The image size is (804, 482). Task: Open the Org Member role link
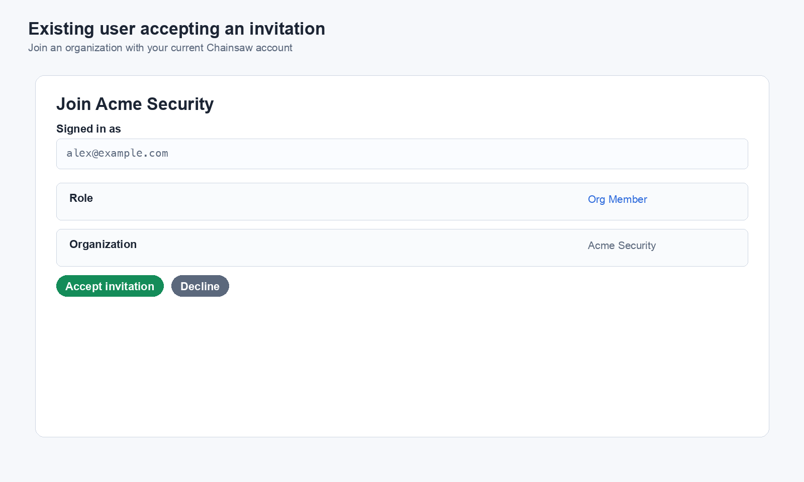pyautogui.click(x=618, y=199)
